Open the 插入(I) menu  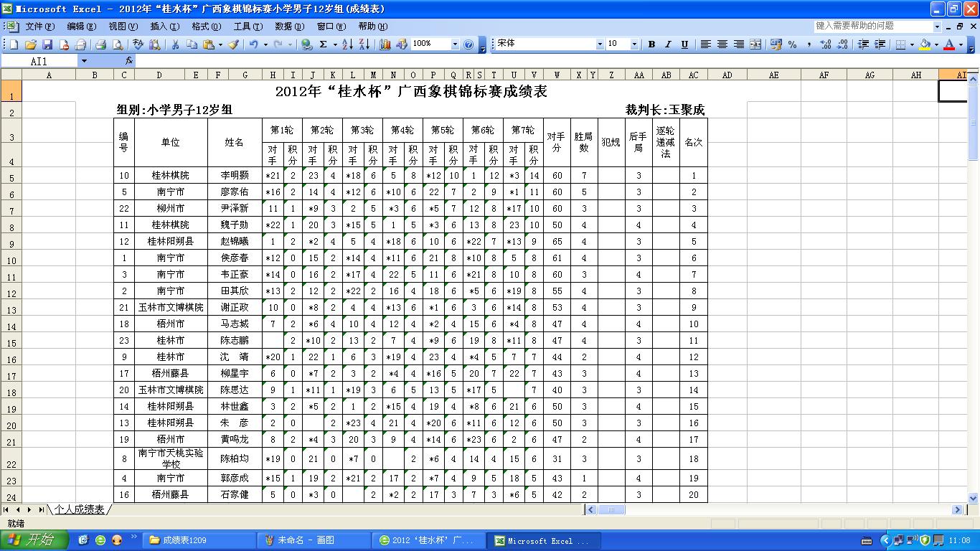coord(164,26)
